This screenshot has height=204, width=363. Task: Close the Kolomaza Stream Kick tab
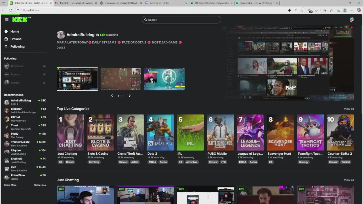pyautogui.click(x=51, y=3)
